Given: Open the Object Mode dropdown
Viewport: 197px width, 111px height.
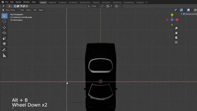Looking at the screenshot, I should pos(10,10).
